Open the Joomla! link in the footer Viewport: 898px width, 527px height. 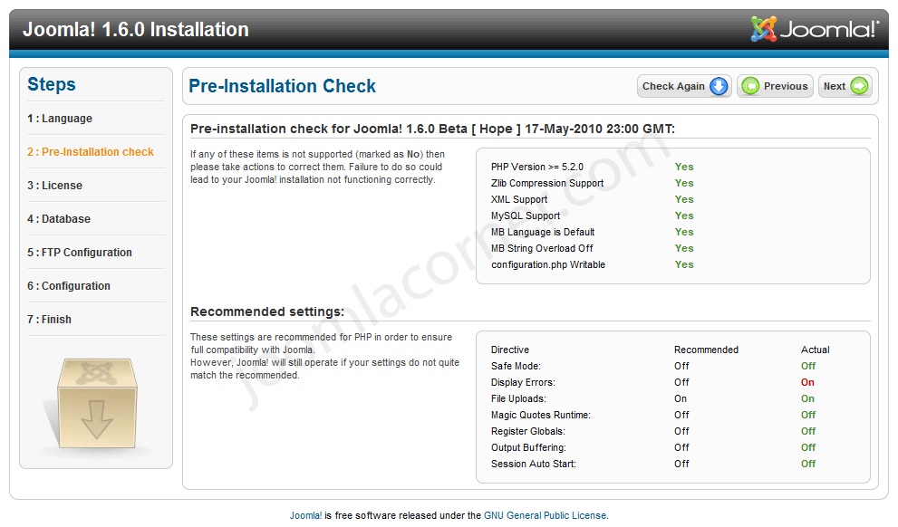(305, 515)
